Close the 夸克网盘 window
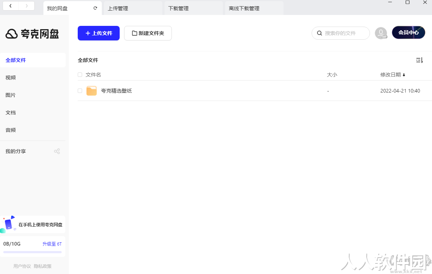 click(x=425, y=2)
